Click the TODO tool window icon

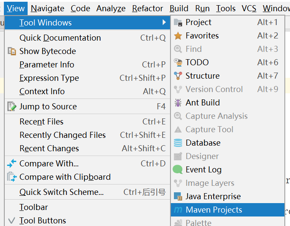(x=178, y=63)
